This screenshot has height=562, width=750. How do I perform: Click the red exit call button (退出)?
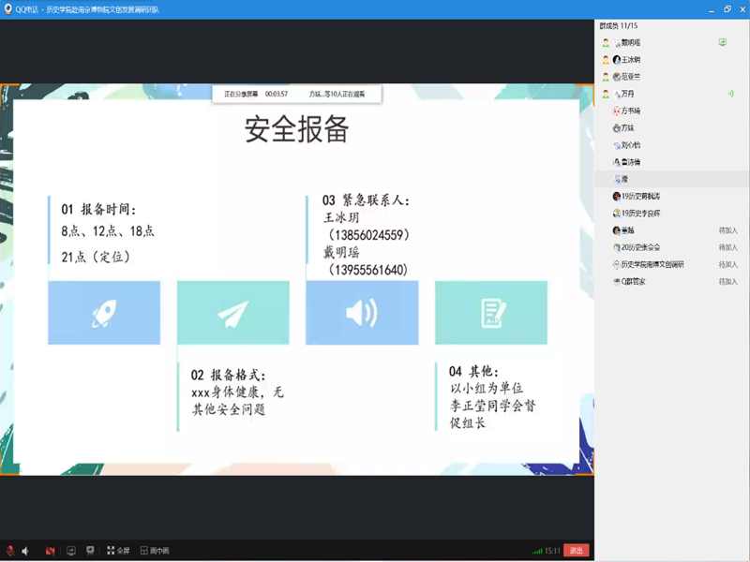tap(577, 551)
